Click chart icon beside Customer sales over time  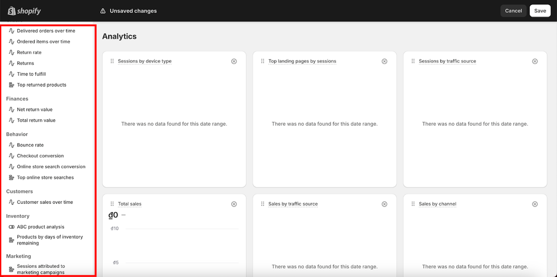pos(11,202)
